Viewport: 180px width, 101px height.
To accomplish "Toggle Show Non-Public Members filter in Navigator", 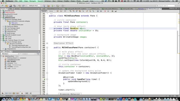I will click(x=14, y=93).
